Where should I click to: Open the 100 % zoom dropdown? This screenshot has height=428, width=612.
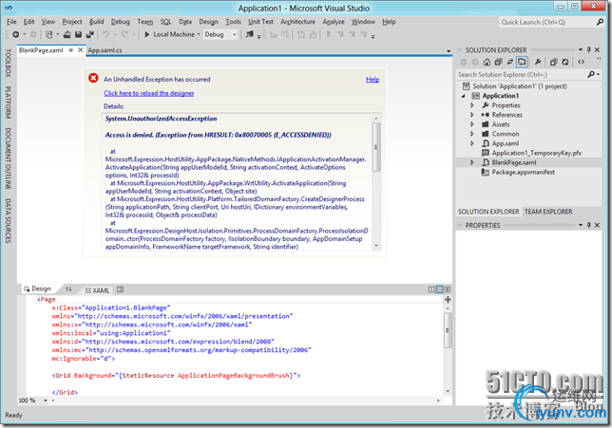(x=46, y=400)
